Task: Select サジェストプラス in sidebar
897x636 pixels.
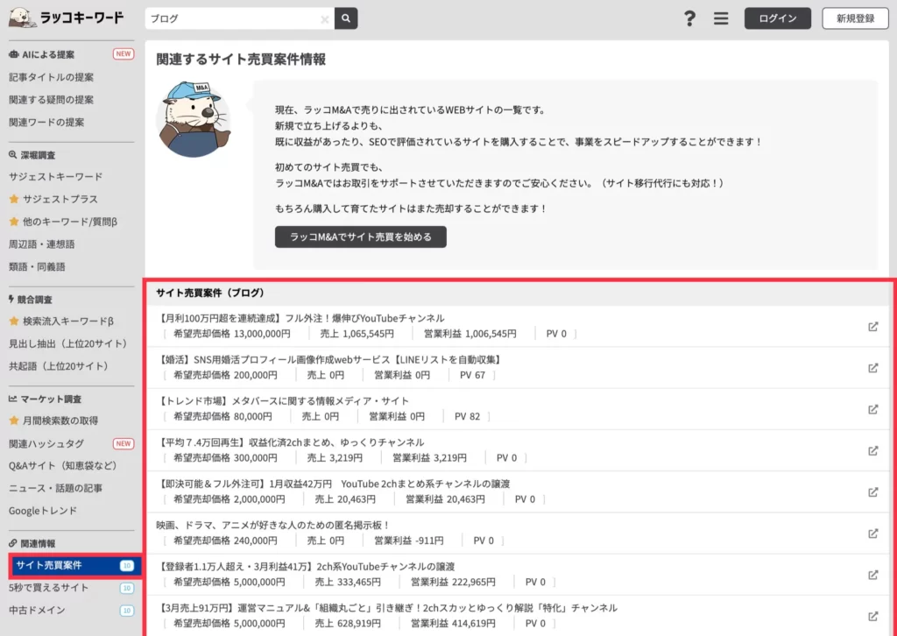Action: (x=53, y=199)
